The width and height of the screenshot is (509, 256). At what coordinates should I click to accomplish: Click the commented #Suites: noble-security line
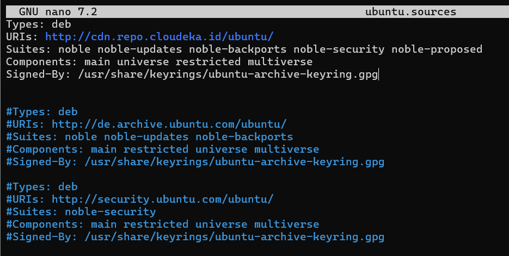(x=81, y=211)
